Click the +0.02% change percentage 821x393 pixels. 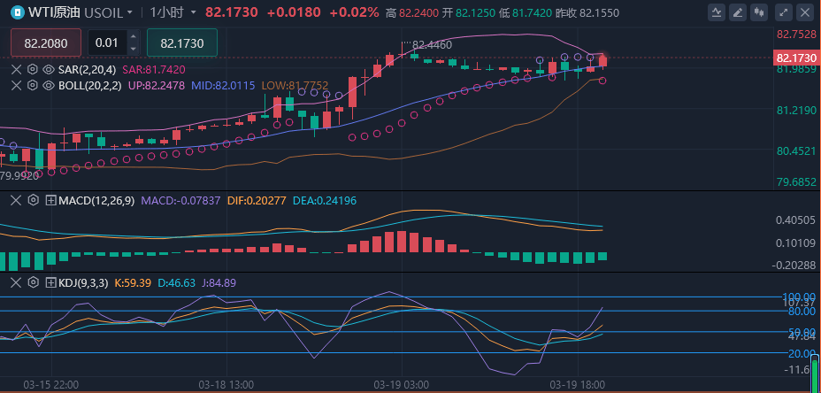354,12
